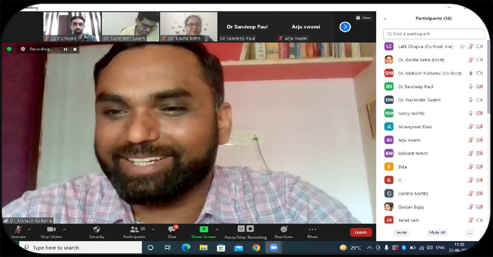Open Chat with 4 unread messages
This screenshot has width=493, height=257.
point(172,229)
